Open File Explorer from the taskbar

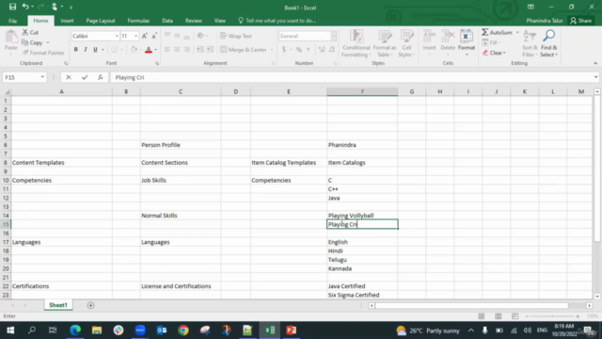click(97, 331)
